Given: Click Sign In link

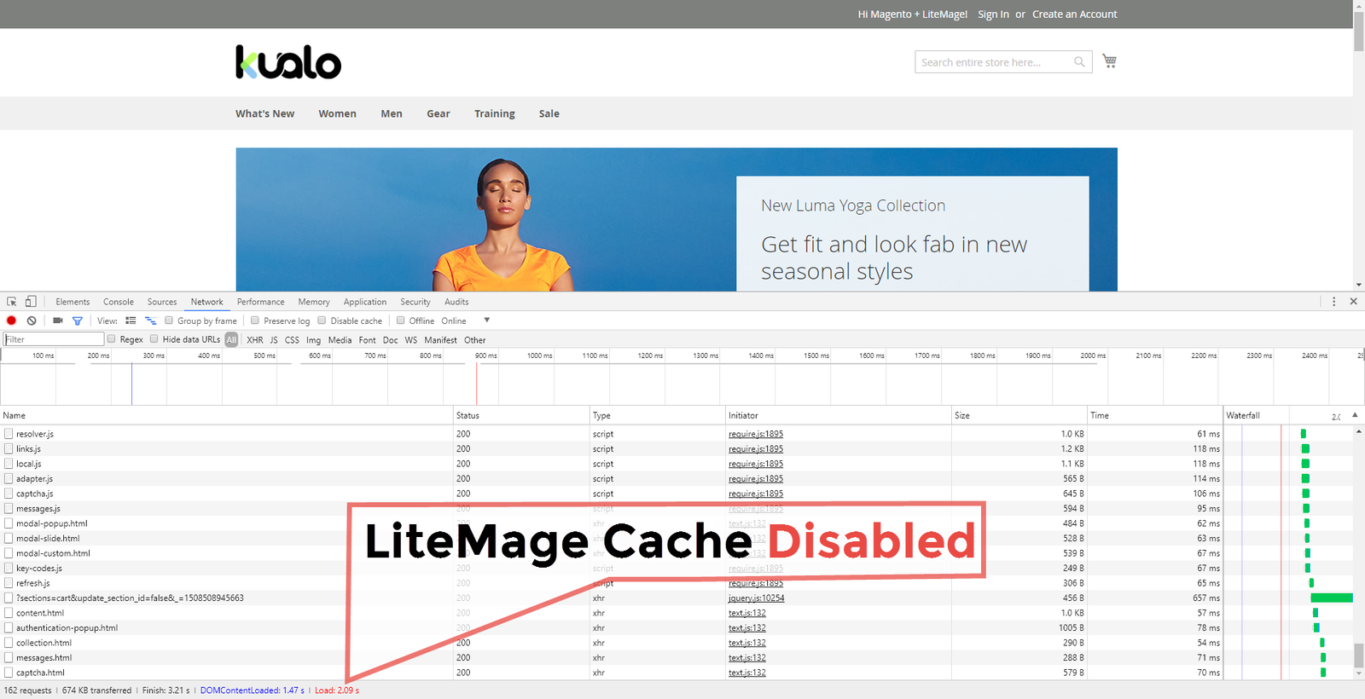Looking at the screenshot, I should tap(993, 14).
